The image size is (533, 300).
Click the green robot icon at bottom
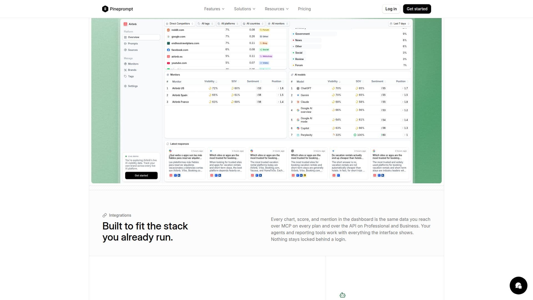[x=343, y=295]
